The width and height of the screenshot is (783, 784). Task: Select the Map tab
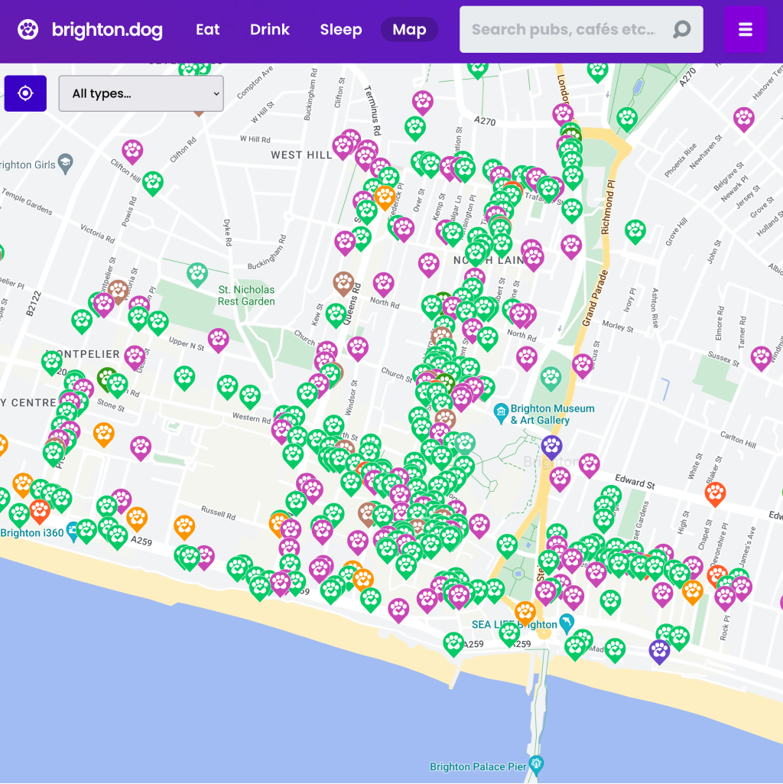(x=410, y=30)
